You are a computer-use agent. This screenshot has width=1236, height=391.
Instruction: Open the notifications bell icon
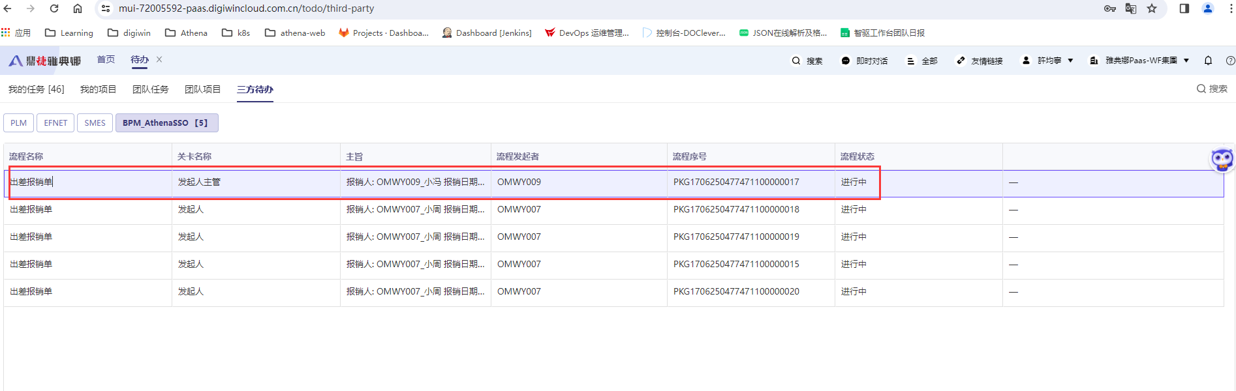[1208, 61]
